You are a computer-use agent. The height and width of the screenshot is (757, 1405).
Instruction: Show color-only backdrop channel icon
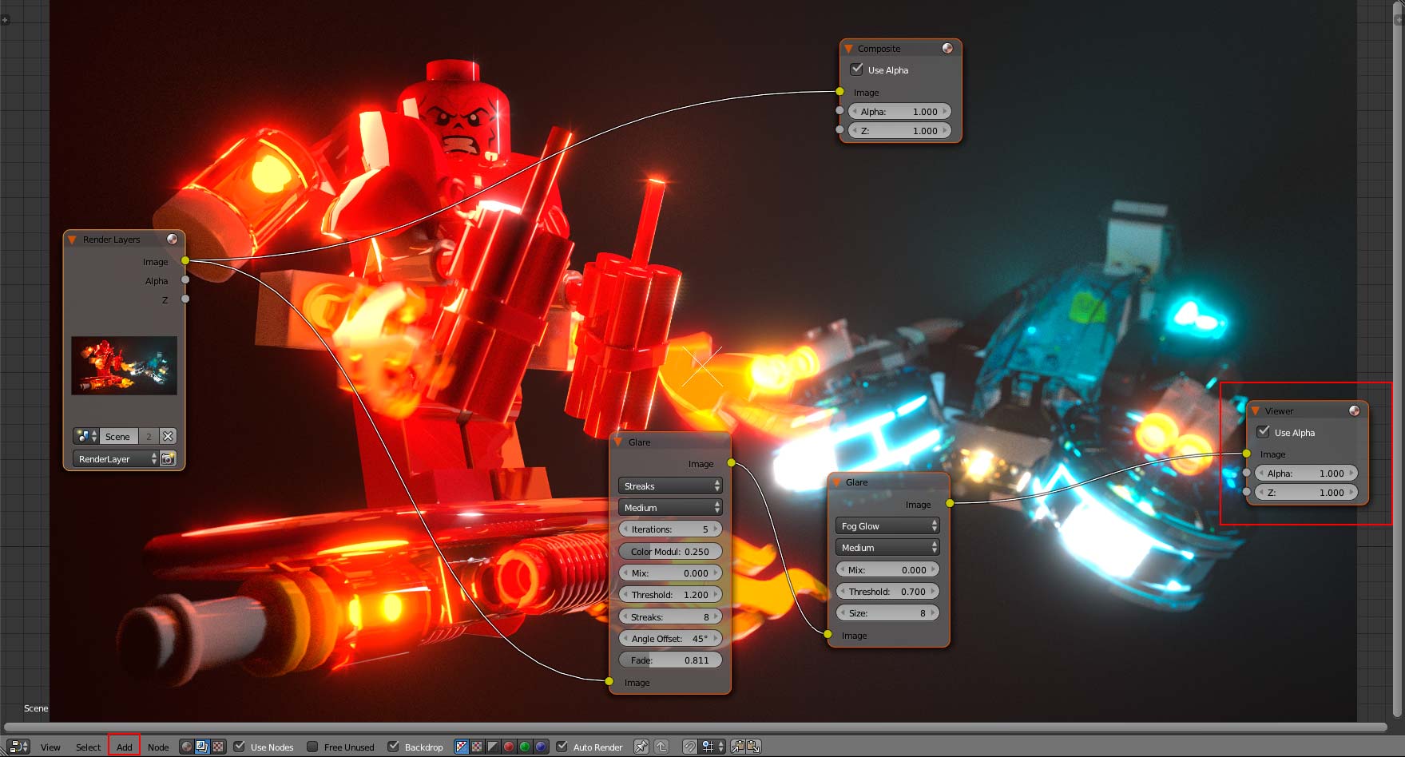pos(477,747)
